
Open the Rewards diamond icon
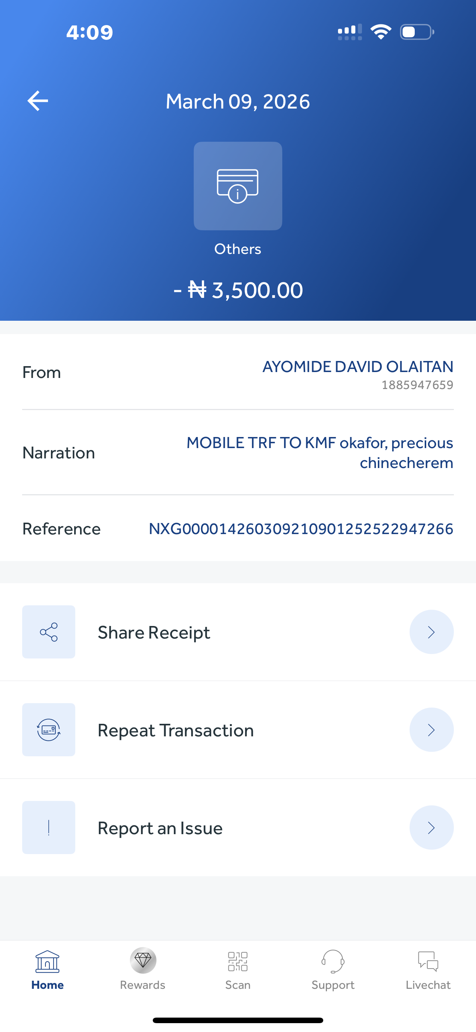point(143,961)
